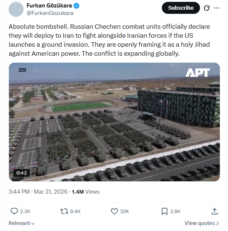228x231 pixels.
Task: Click the repost icon
Action: coord(64,211)
